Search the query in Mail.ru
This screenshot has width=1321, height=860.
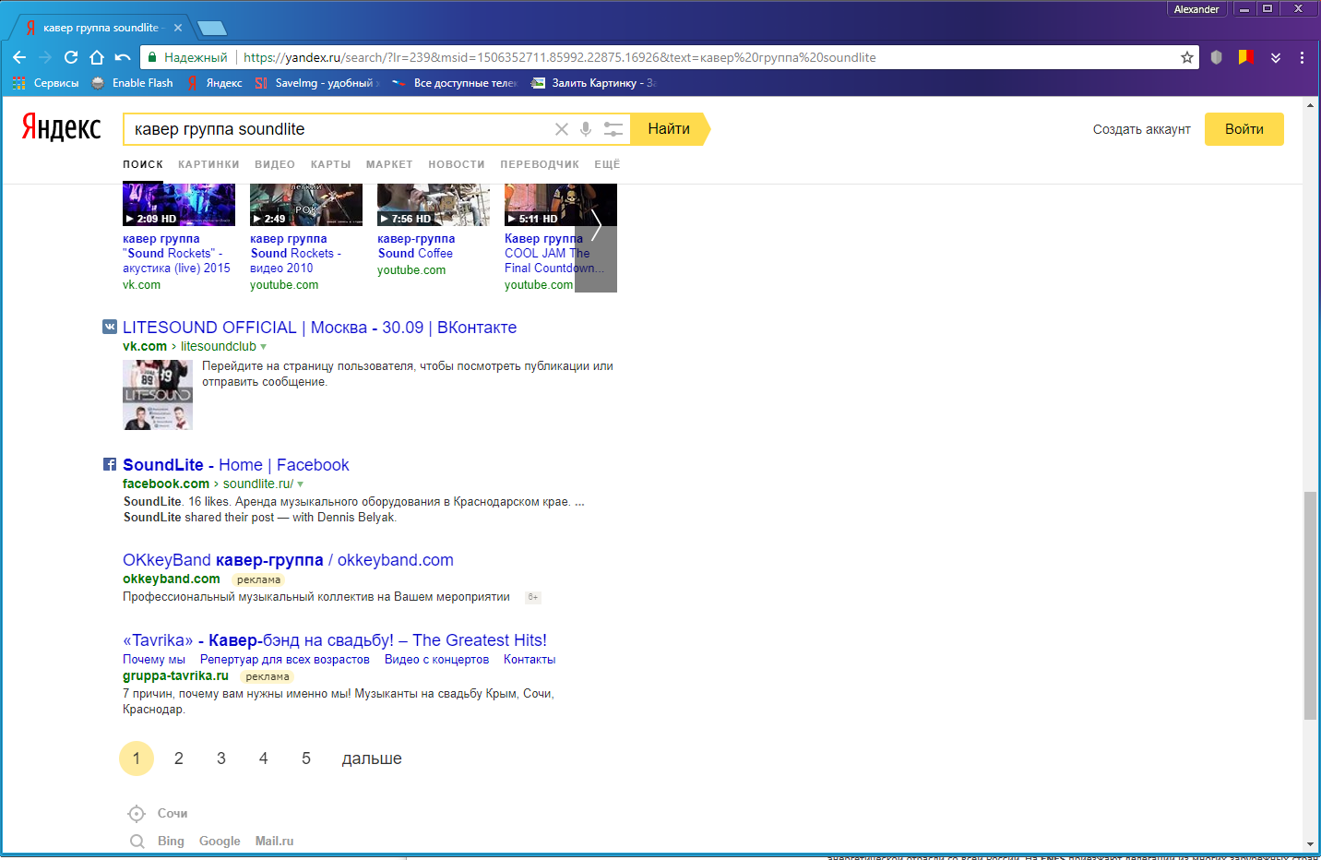pyautogui.click(x=274, y=841)
